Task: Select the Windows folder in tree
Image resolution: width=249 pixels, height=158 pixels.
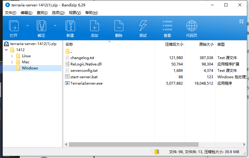Action: click(x=30, y=68)
